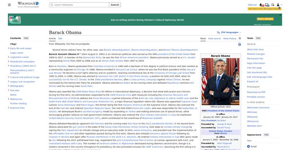The width and height of the screenshot is (290, 150).
Task: Expand the Presidential campaigns contents entry
Action: point(9,61)
